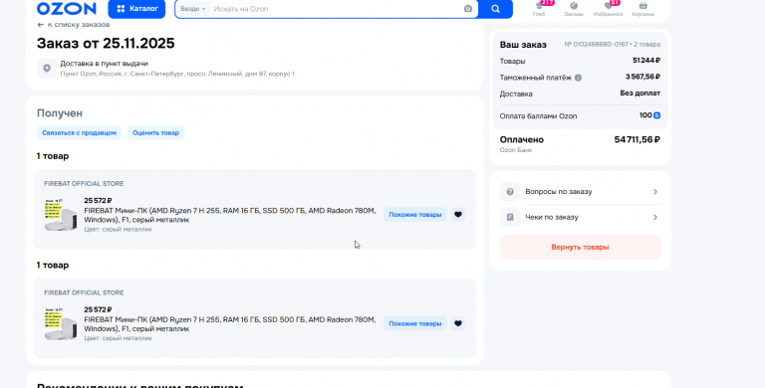This screenshot has height=388, width=765.
Task: Click the Чеки по заказу receipt icon
Action: click(510, 217)
